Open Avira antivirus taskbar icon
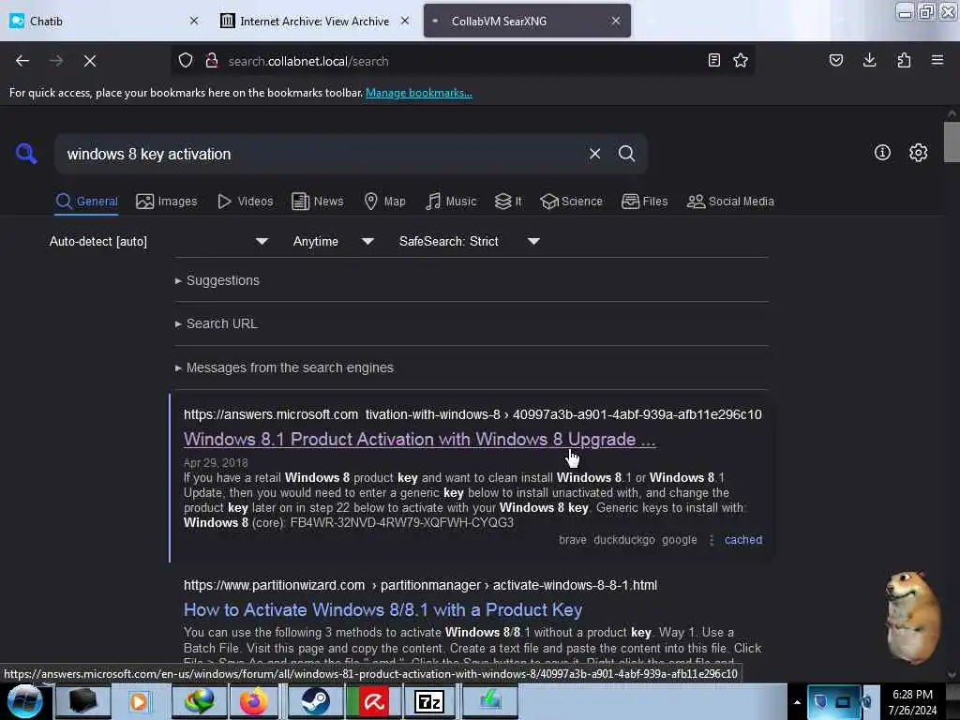 [x=373, y=701]
